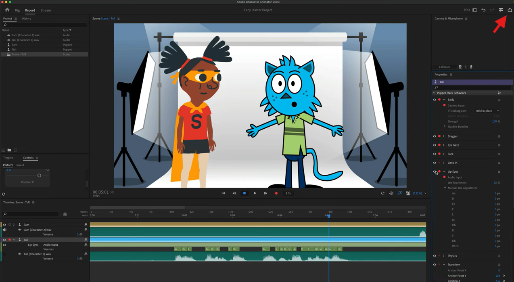Disarm the Face behavior record dot
The image size is (514, 282).
(439, 154)
